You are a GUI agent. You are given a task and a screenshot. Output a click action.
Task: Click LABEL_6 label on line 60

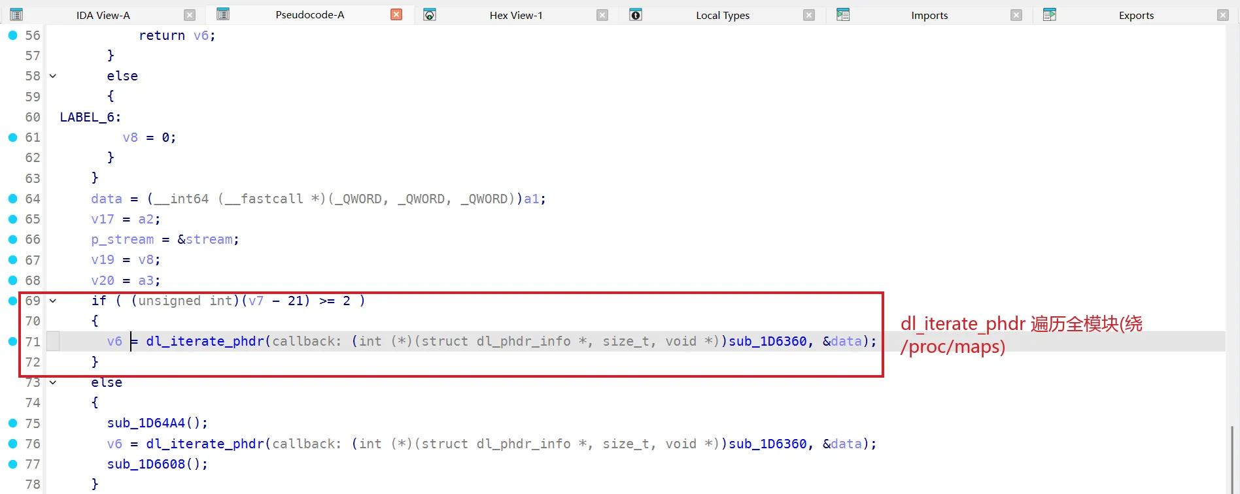pyautogui.click(x=87, y=117)
